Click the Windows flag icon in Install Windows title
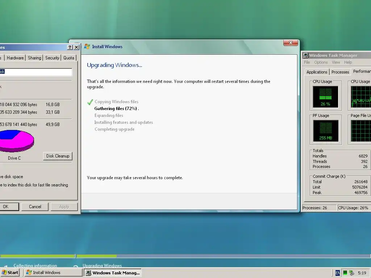This screenshot has height=278, width=371. pos(87,47)
